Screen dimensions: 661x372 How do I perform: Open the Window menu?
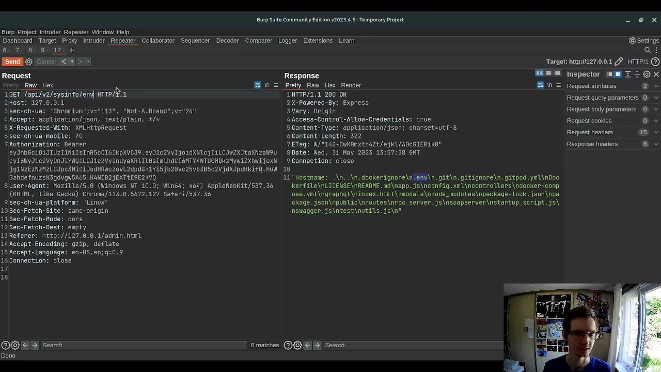pos(103,32)
